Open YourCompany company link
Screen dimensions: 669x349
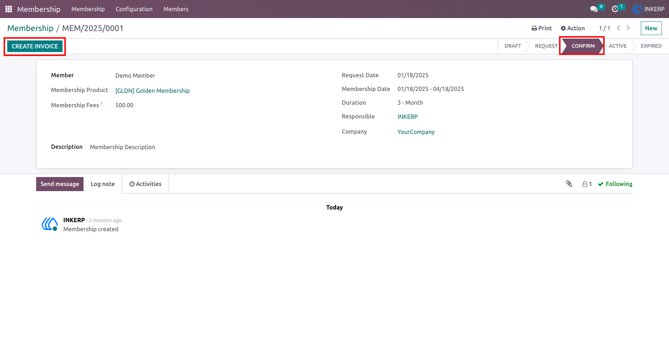(416, 132)
